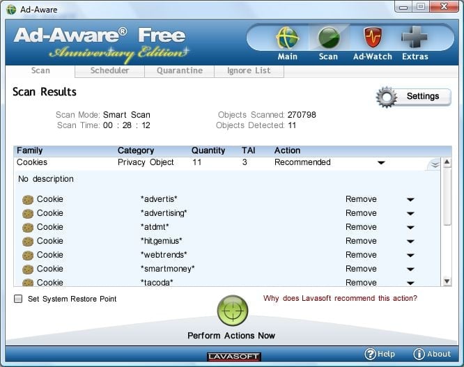Click the Settings gear icon
The height and width of the screenshot is (367, 464).
pos(387,97)
